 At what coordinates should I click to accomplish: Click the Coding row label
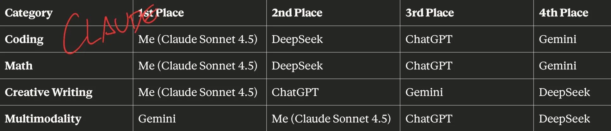[x=24, y=39]
